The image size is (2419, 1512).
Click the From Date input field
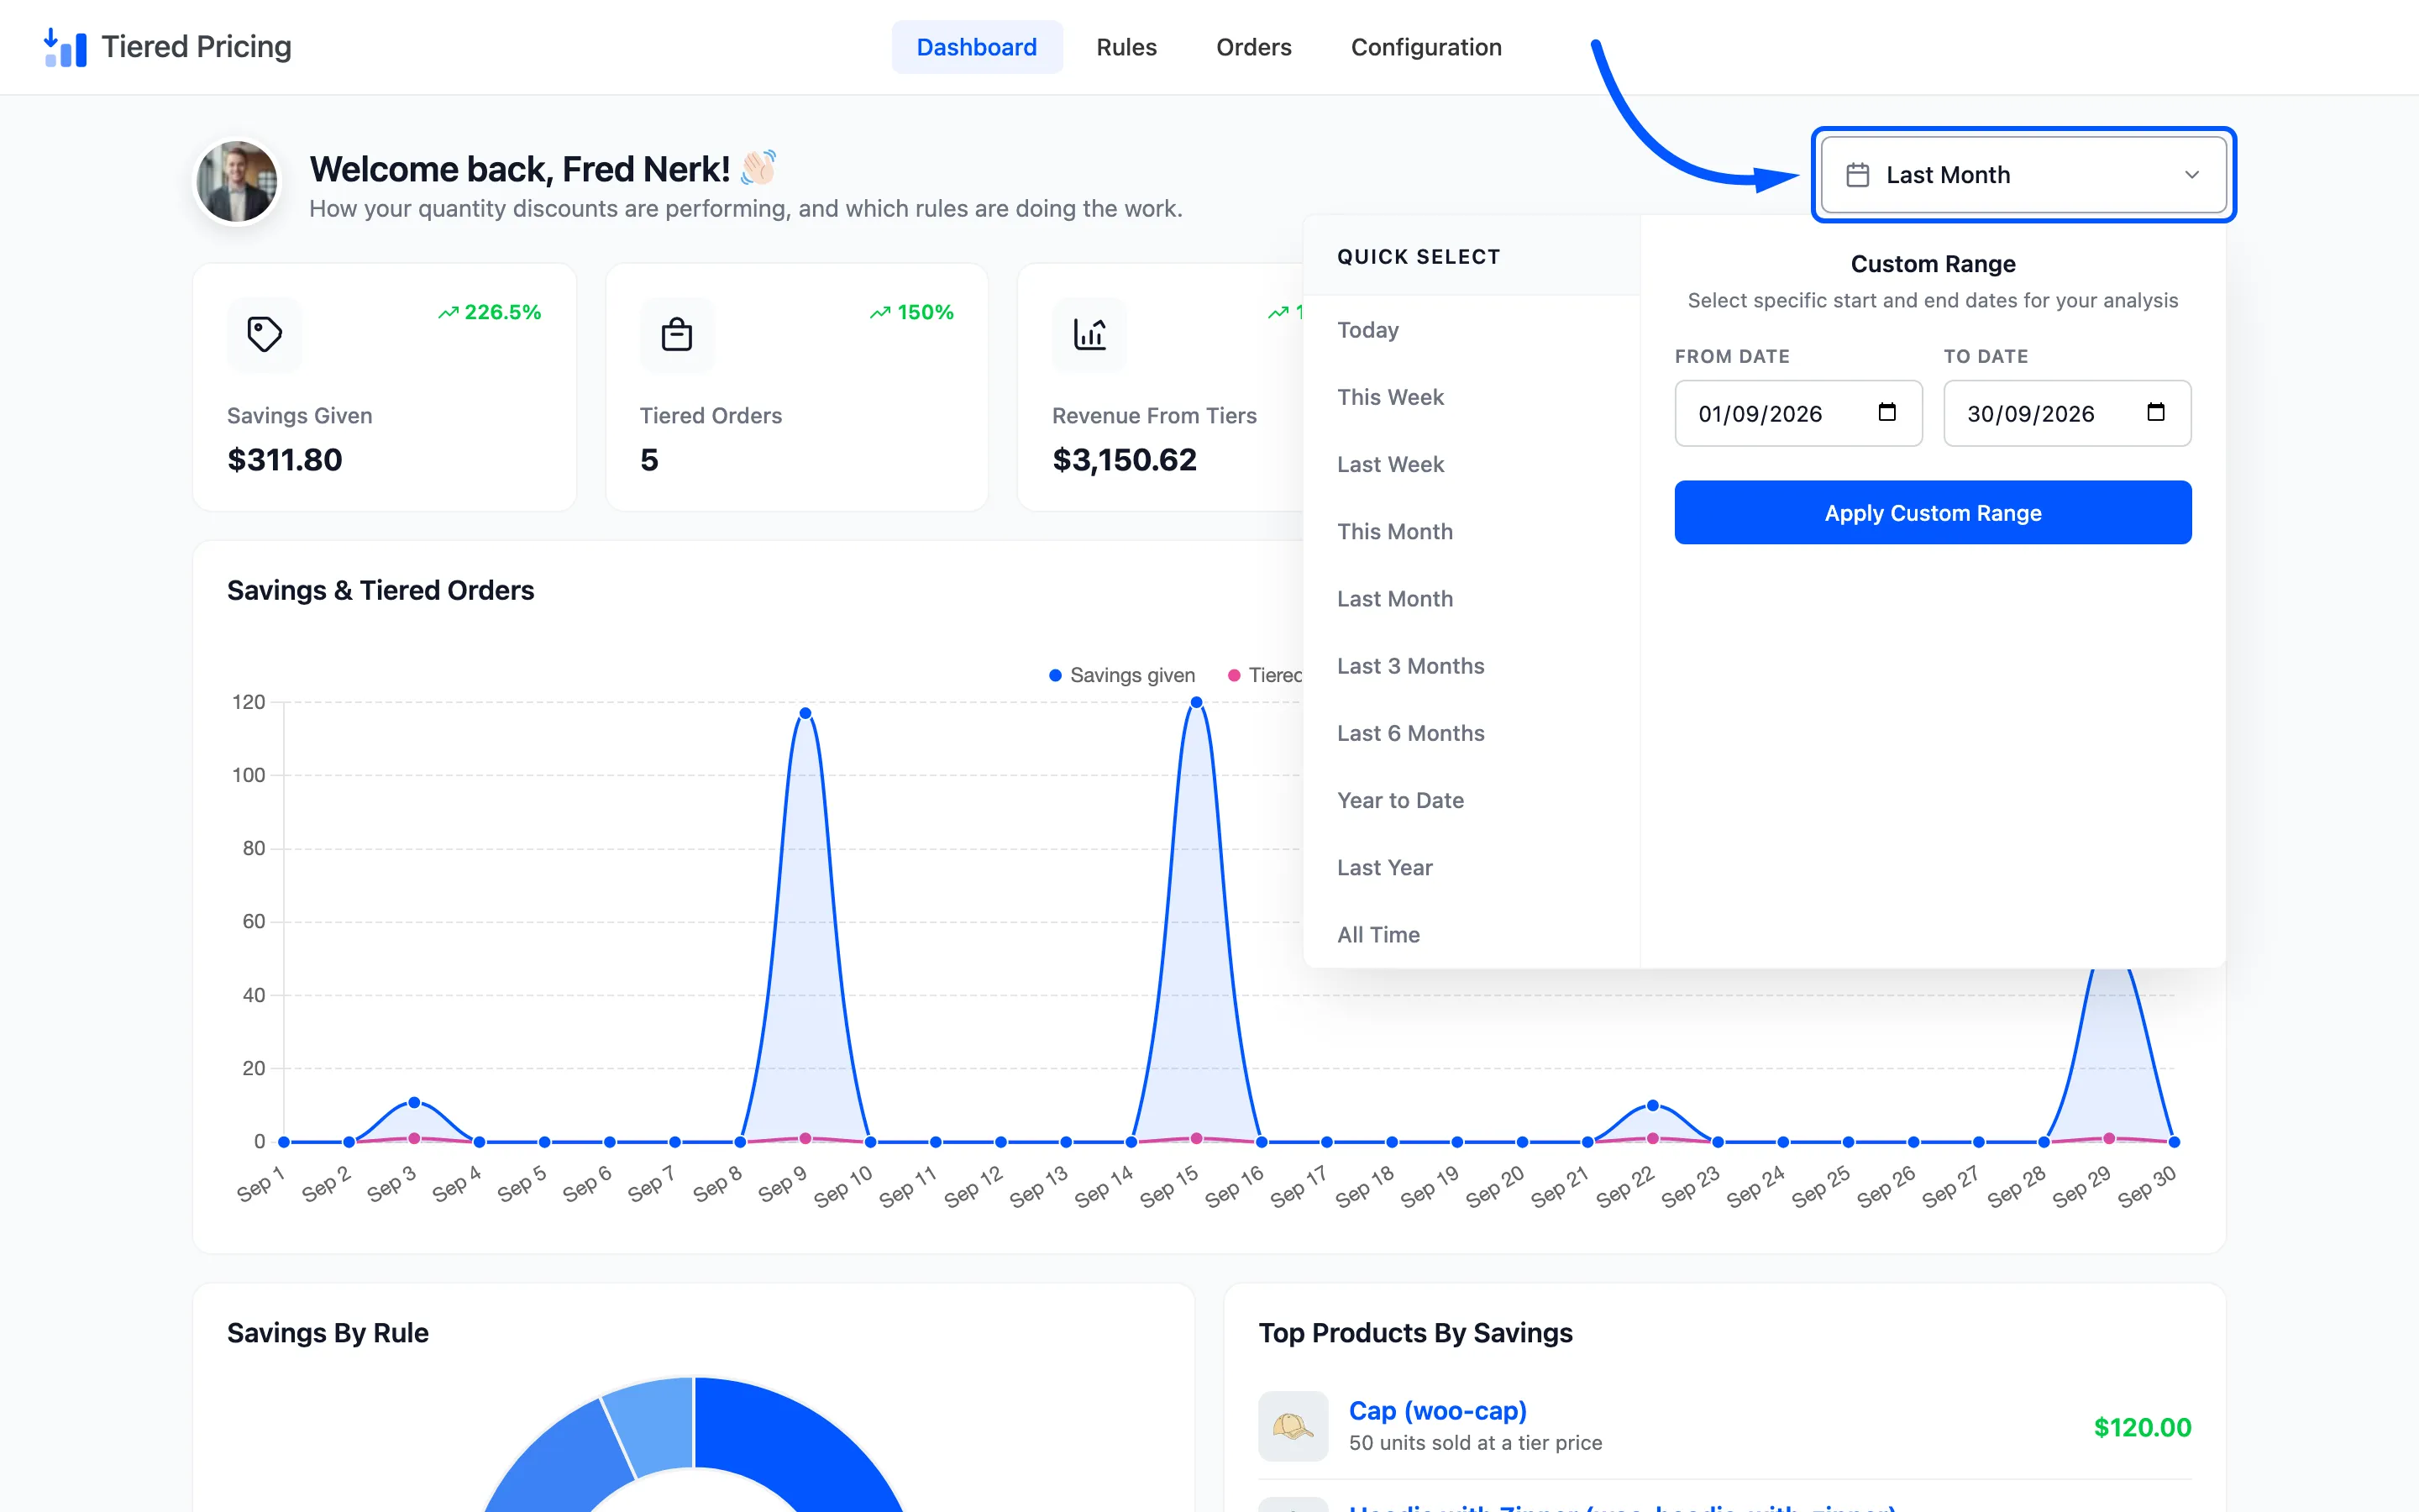pyautogui.click(x=1798, y=413)
